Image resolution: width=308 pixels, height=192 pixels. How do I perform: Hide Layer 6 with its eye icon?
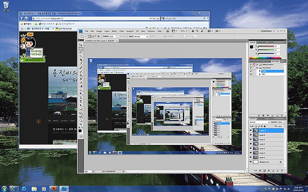(x=251, y=135)
